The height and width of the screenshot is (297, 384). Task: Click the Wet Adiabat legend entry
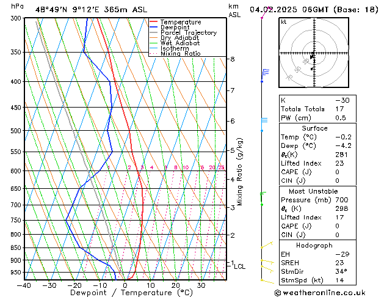click(x=179, y=43)
